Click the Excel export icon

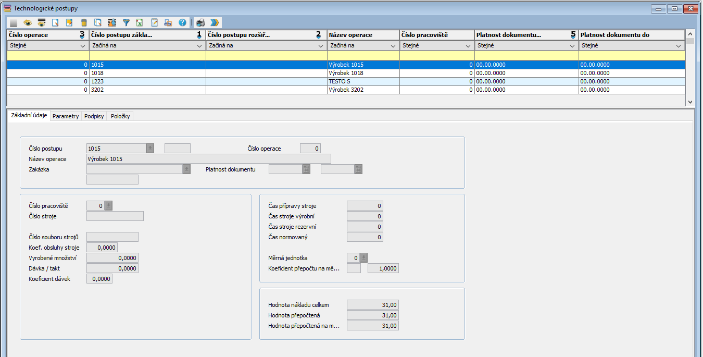click(140, 22)
